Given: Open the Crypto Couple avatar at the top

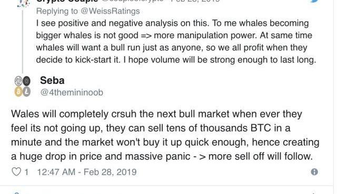Looking at the screenshot, I should pos(24,4).
